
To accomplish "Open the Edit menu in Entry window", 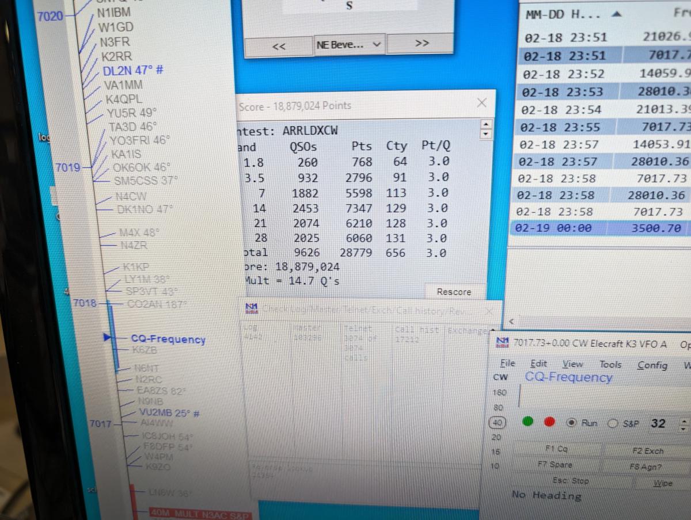I will pos(538,364).
